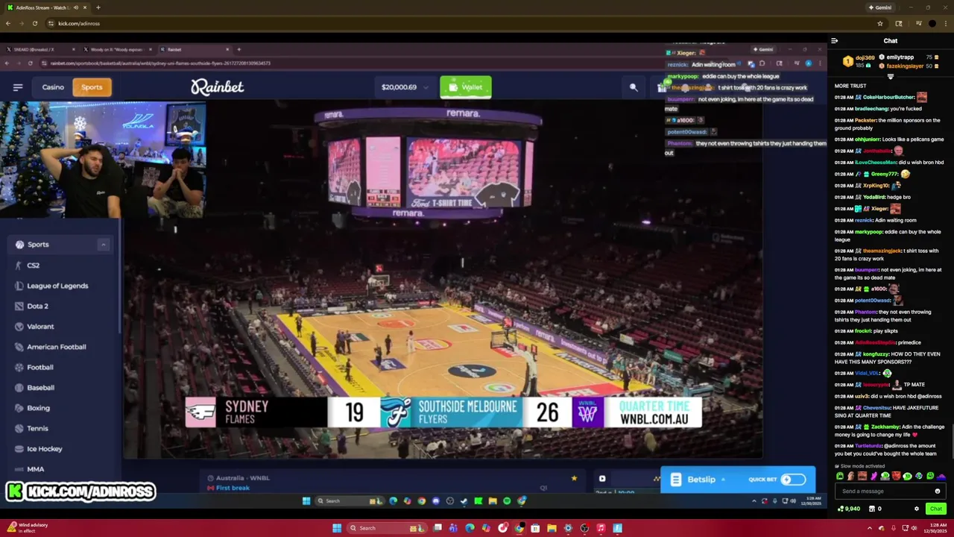Image resolution: width=954 pixels, height=537 pixels.
Task: Collapse the Kick chat panel arrow
Action: point(835,41)
